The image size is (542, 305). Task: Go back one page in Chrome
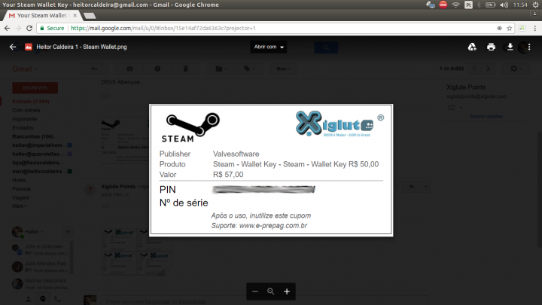click(8, 29)
